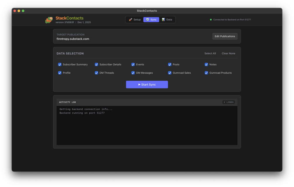Toggle the Gumroad Products checkbox
This screenshot has height=187, width=294.
click(206, 73)
